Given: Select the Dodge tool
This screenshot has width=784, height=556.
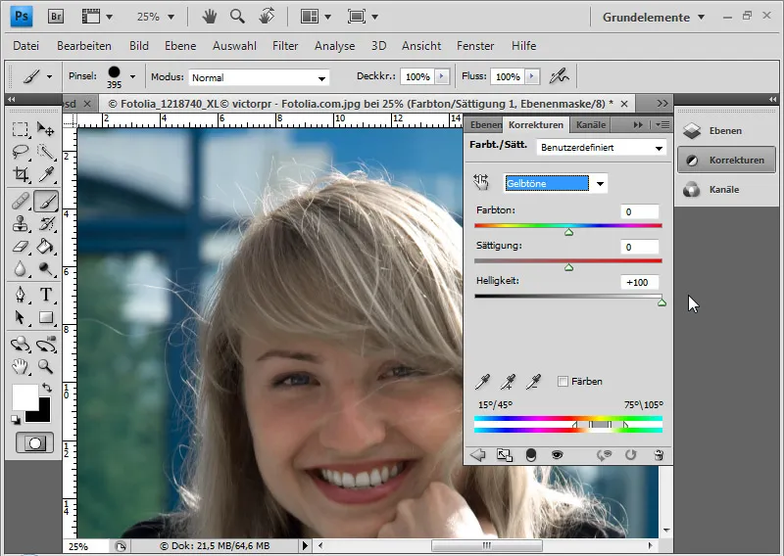Looking at the screenshot, I should click(46, 269).
